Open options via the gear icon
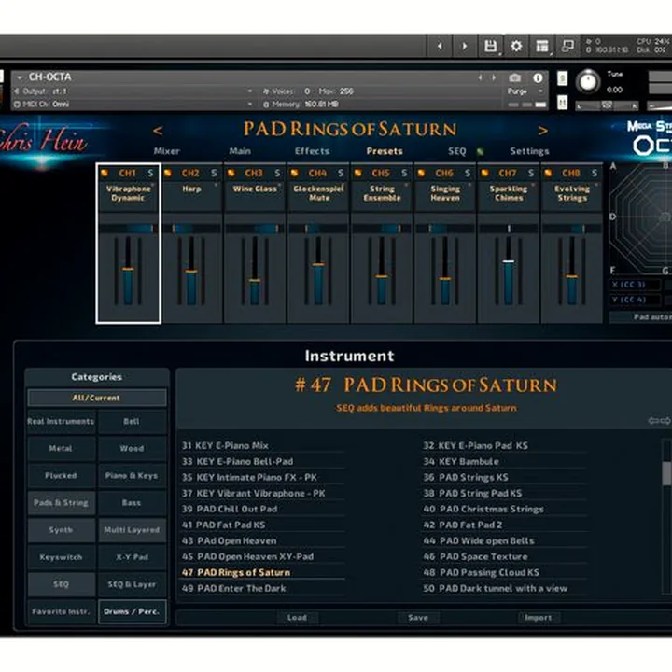This screenshot has height=672, width=672. coord(516,46)
